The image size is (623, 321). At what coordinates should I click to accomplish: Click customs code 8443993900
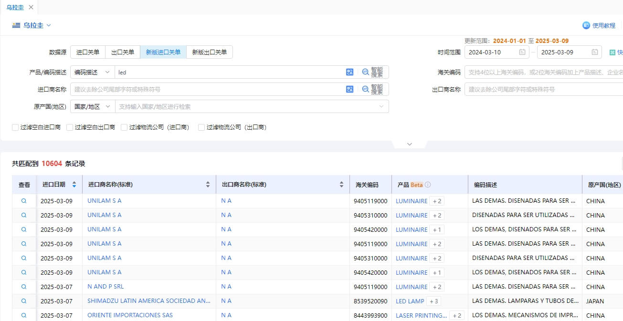pos(370,315)
